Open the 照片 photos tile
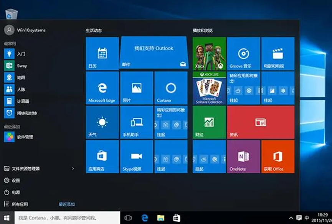Image resolution: width=332 pixels, height=224 pixels. (x=137, y=88)
